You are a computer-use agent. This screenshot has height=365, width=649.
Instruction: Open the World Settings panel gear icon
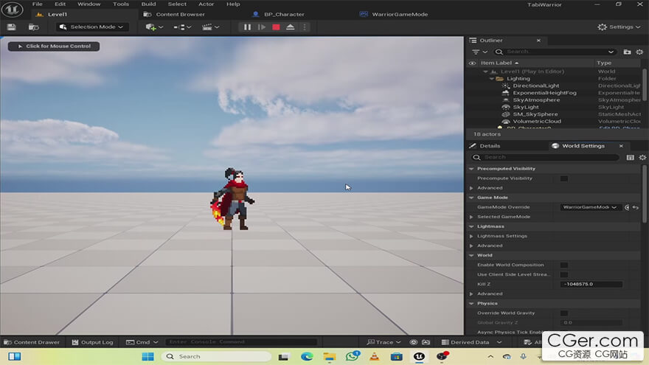pyautogui.click(x=642, y=157)
